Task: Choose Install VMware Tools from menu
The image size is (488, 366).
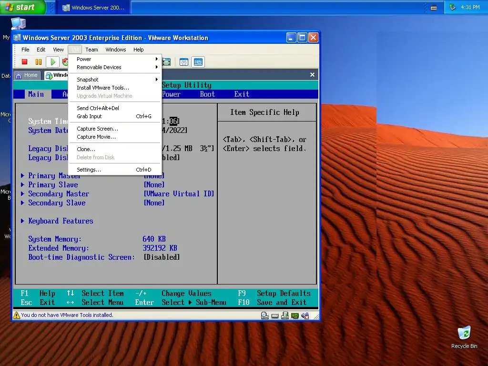Action: 115,88
